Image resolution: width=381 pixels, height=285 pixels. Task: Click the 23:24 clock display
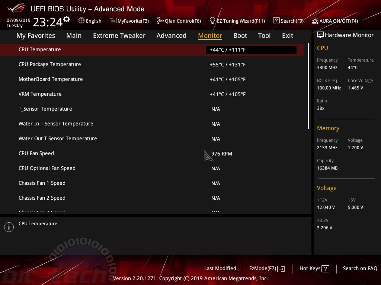(48, 22)
